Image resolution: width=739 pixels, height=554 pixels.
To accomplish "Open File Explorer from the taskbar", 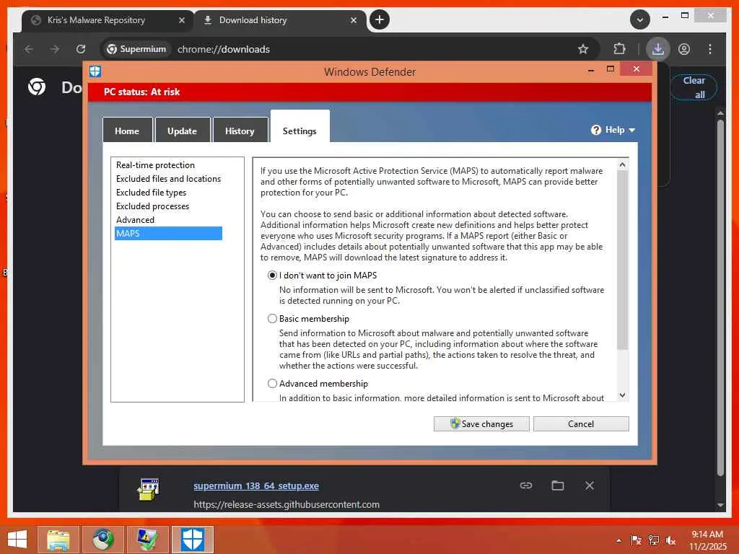I will click(58, 540).
